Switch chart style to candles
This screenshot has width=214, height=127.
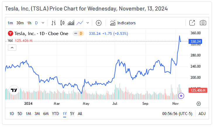point(62,23)
